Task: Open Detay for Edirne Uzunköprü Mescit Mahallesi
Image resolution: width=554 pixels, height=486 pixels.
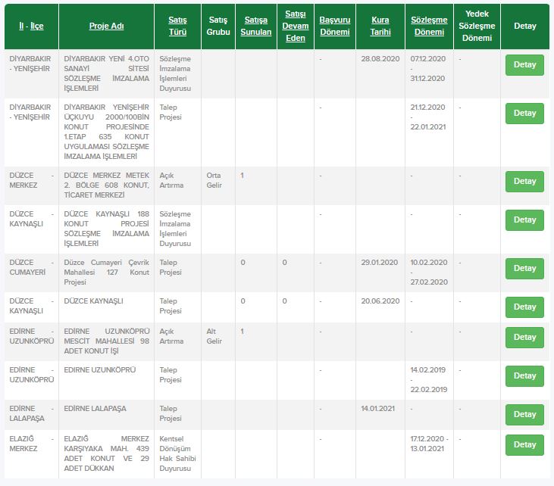Action: tap(524, 338)
